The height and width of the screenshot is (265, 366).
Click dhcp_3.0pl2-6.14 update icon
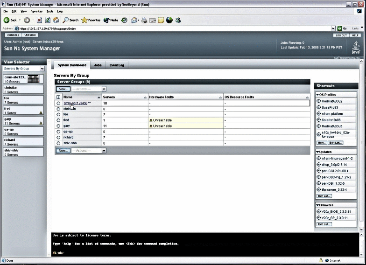(318, 164)
